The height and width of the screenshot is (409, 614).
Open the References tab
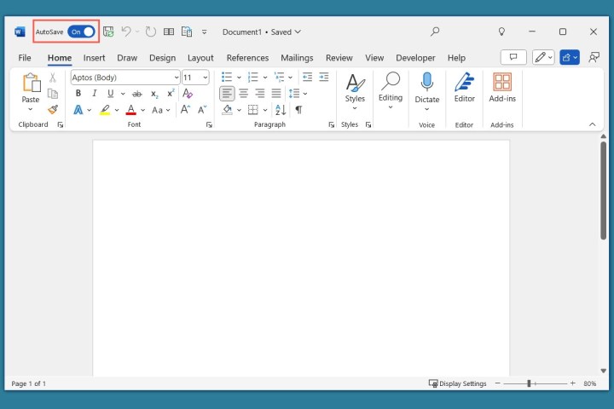[x=247, y=58]
